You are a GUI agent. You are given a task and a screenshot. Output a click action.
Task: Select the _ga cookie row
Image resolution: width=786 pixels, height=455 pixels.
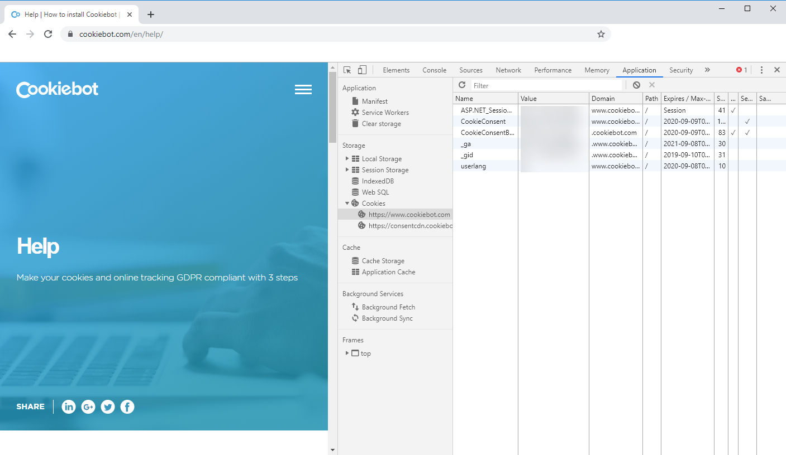click(620, 144)
